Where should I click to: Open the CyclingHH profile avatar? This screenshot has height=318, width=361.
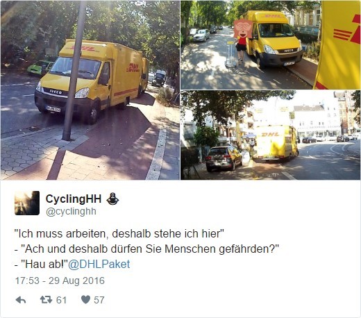click(27, 203)
